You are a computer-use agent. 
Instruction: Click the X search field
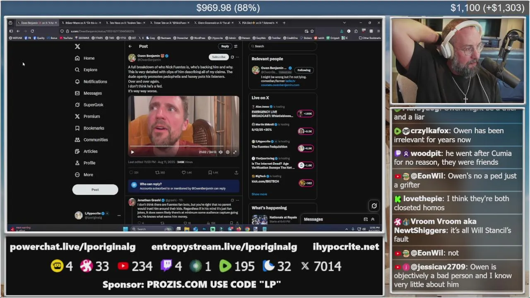click(283, 46)
